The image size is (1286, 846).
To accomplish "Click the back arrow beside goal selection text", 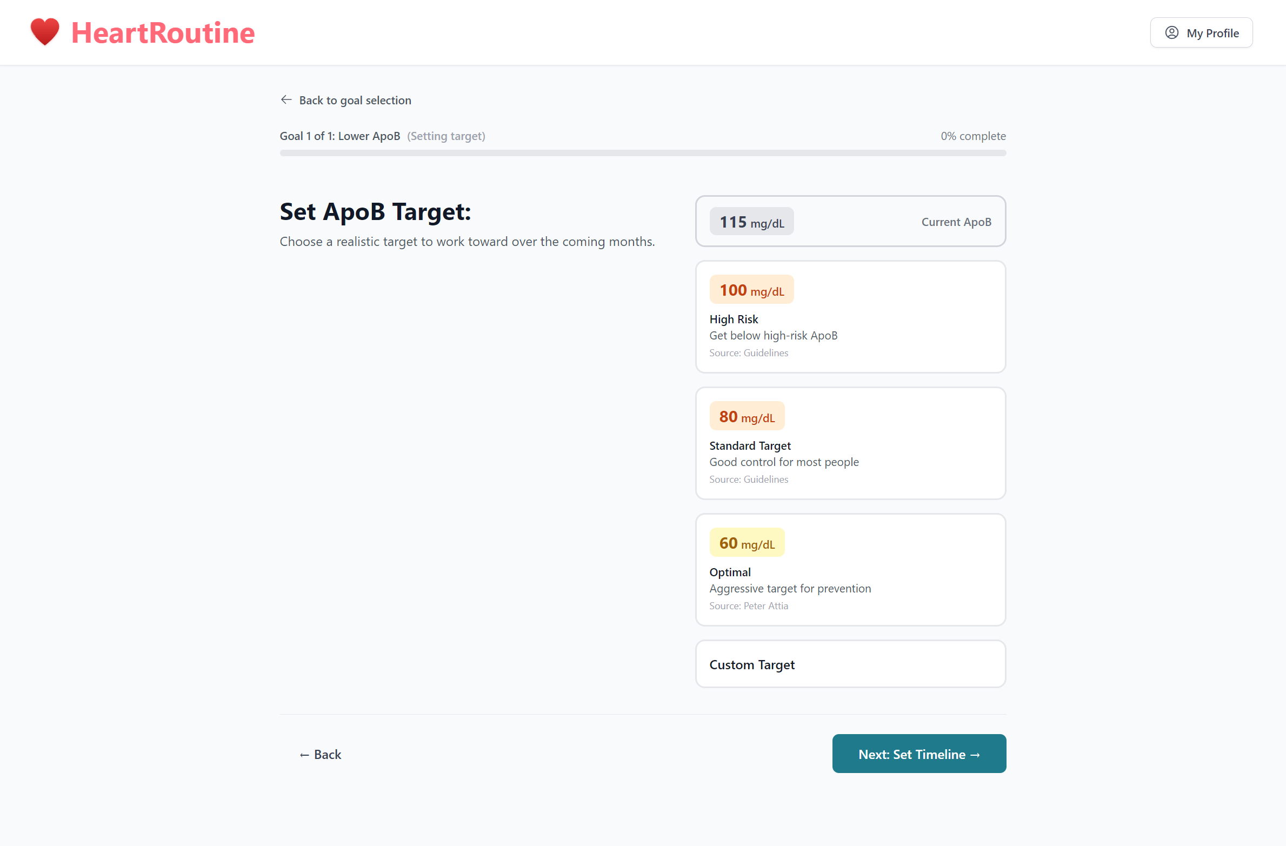I will pyautogui.click(x=286, y=99).
